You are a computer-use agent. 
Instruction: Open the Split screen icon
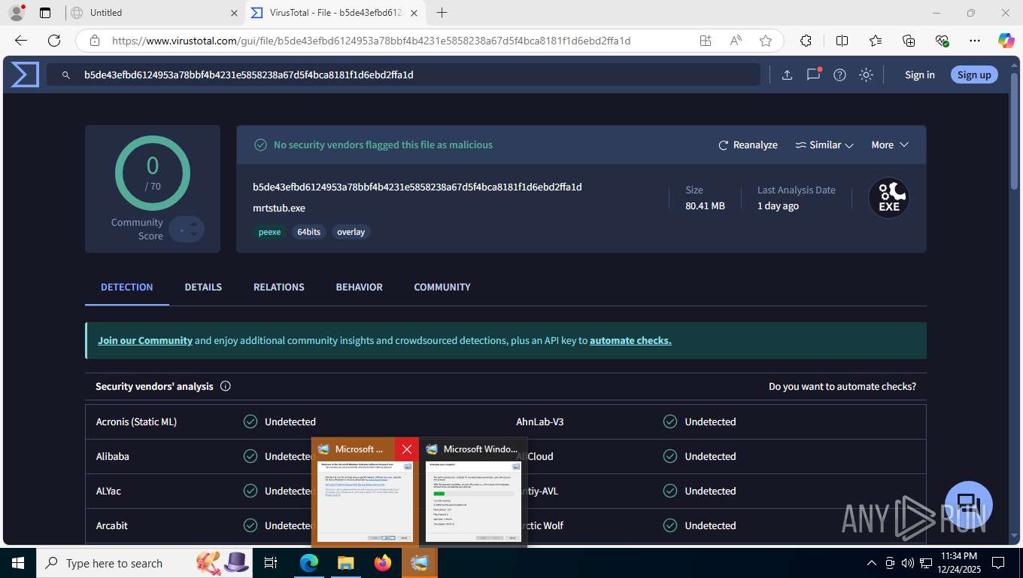pos(842,41)
